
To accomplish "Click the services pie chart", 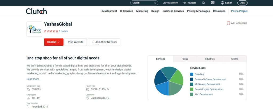I will [169, 81].
